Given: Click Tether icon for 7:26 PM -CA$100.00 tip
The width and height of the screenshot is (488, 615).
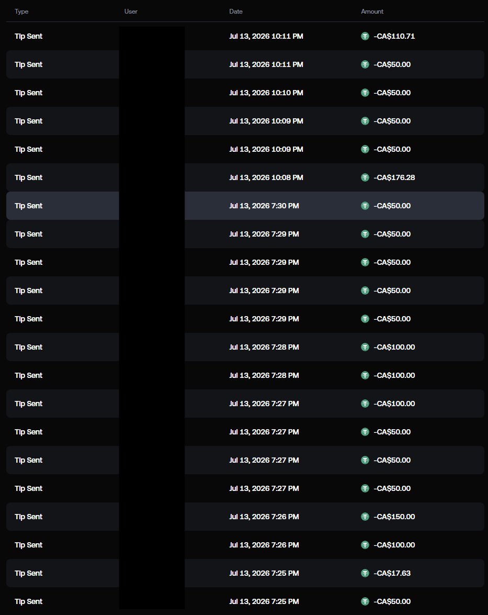Looking at the screenshot, I should [365, 545].
